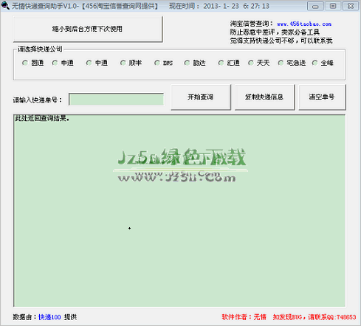Clear the tracking number with 清空单号
361x326 pixels.
click(322, 97)
